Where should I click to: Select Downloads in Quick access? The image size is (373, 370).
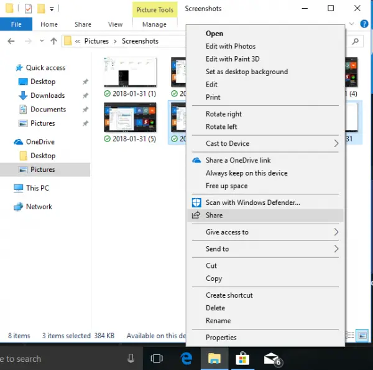(x=47, y=95)
